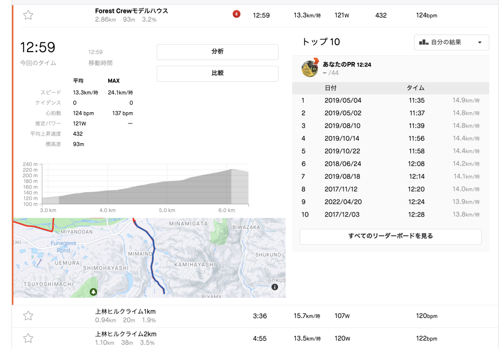Click the red achievement badge numbered 4
The height and width of the screenshot is (349, 504).
click(x=236, y=14)
